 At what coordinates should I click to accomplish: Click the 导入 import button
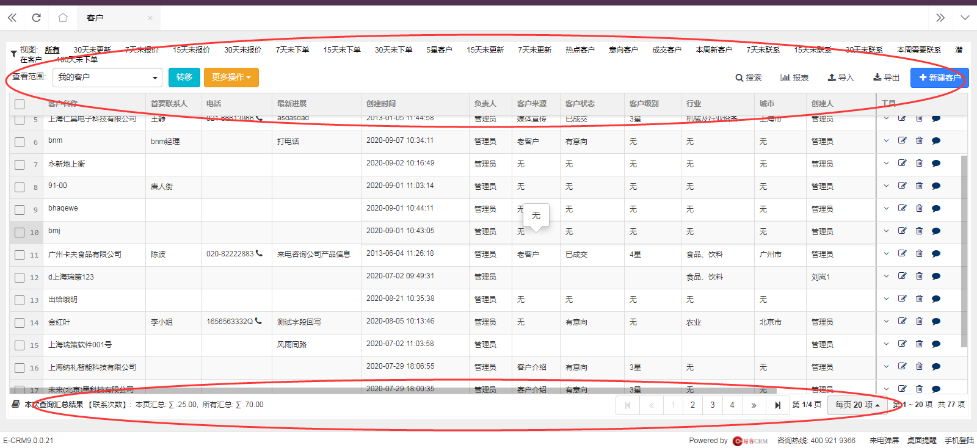841,78
